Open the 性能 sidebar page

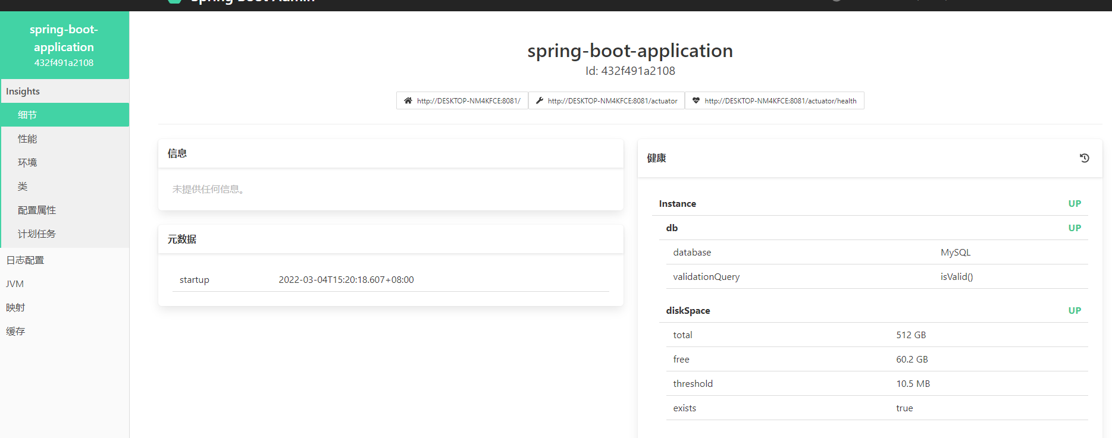click(65, 138)
